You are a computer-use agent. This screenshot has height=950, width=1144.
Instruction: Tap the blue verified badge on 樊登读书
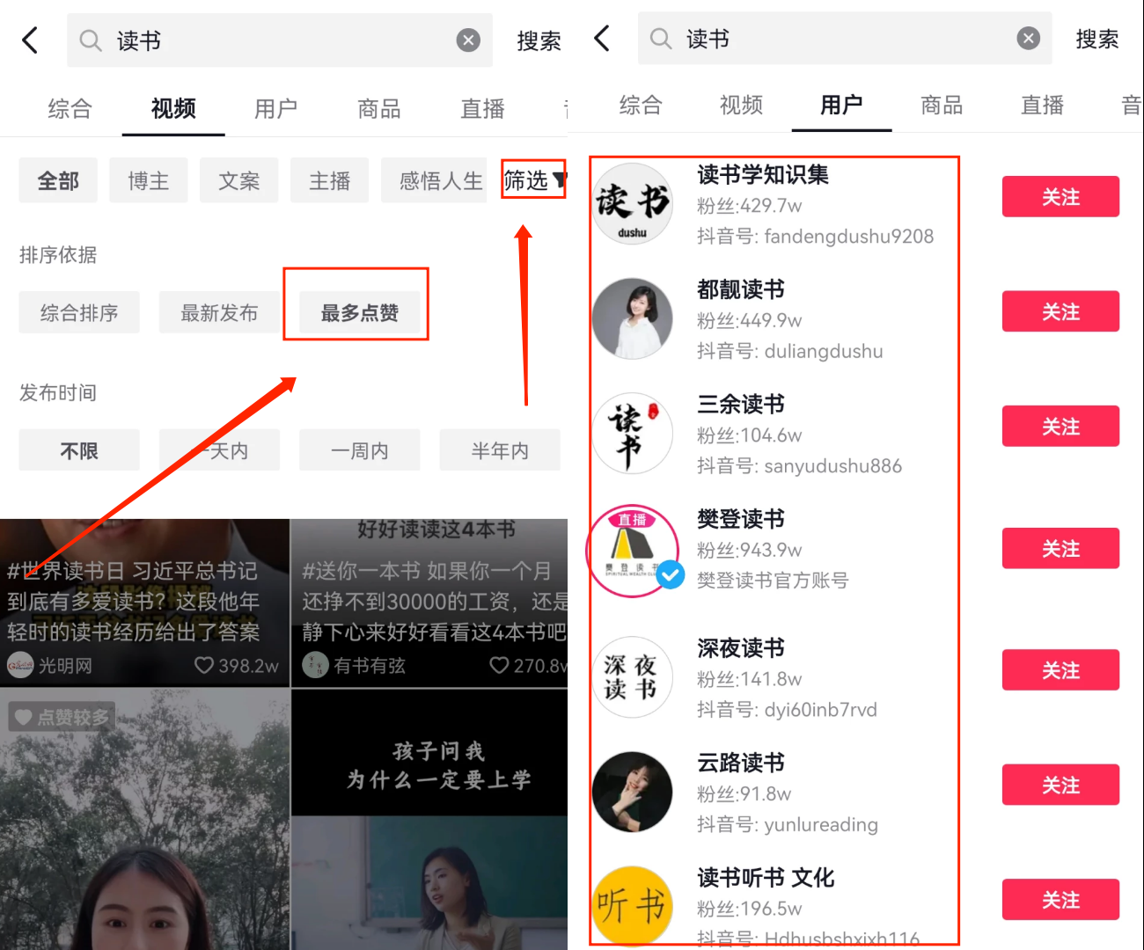[671, 574]
